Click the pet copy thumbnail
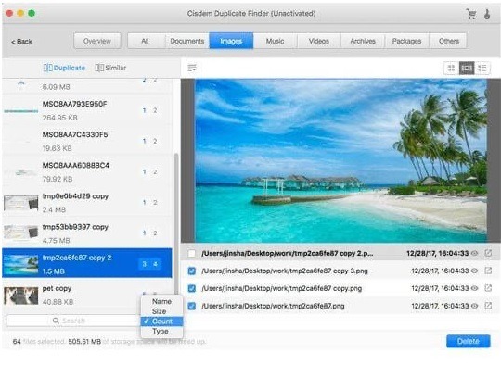Viewport: 501px width, 378px height. [21, 296]
